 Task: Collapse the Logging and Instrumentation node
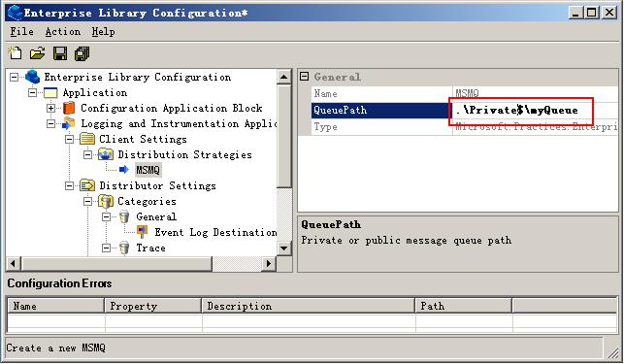[x=50, y=123]
